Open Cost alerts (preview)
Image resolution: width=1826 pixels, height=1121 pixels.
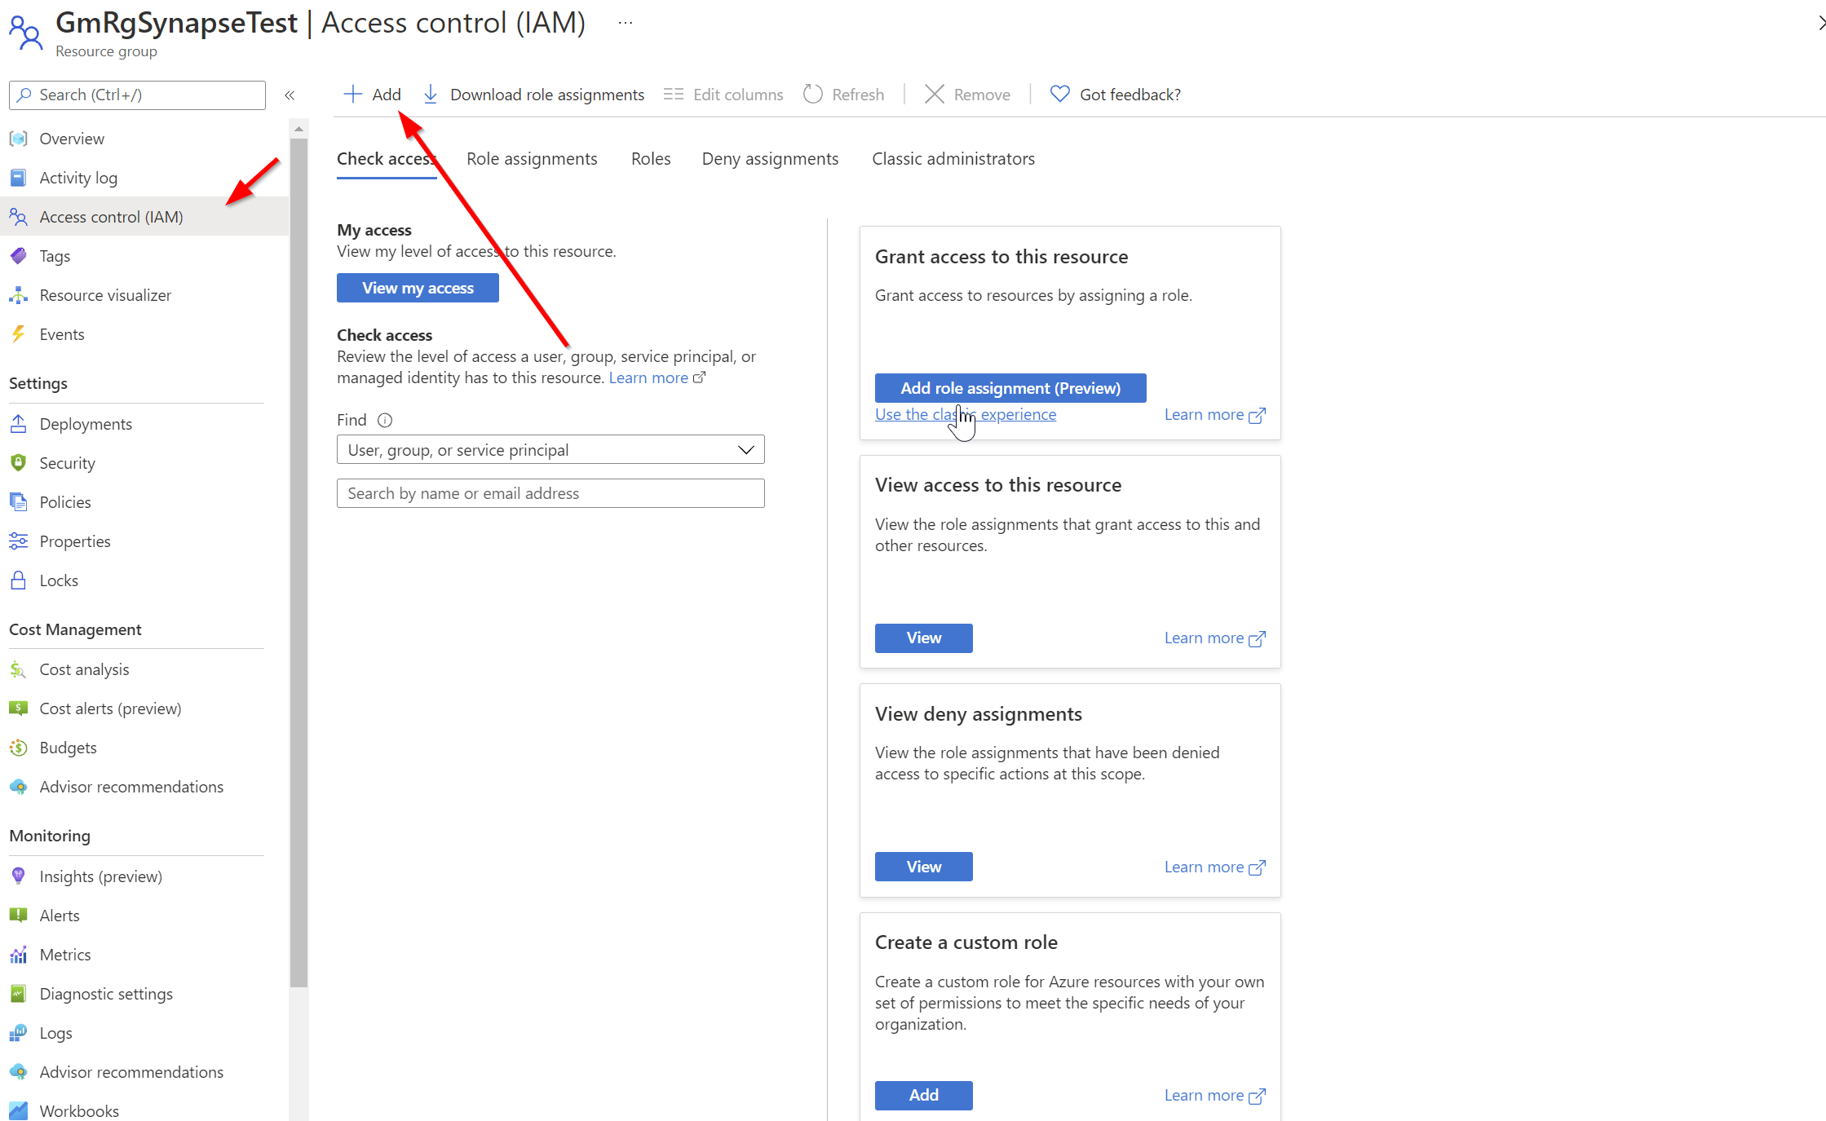(x=144, y=708)
